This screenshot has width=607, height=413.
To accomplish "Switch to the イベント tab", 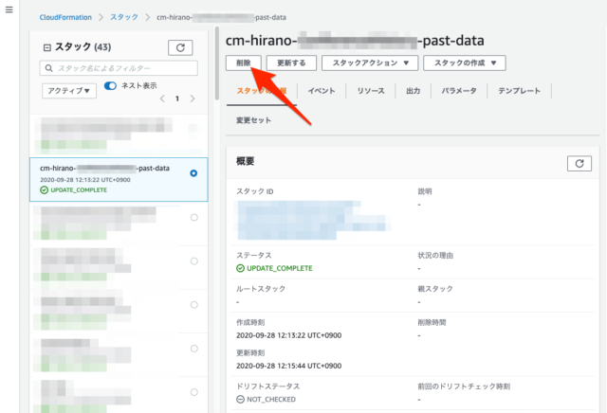I will point(322,91).
